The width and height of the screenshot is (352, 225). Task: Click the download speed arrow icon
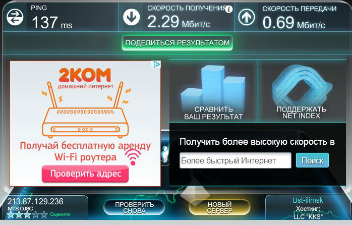click(x=131, y=17)
